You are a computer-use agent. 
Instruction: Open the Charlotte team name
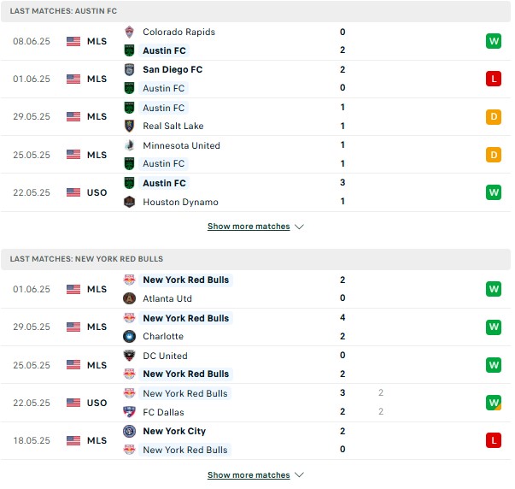click(163, 336)
